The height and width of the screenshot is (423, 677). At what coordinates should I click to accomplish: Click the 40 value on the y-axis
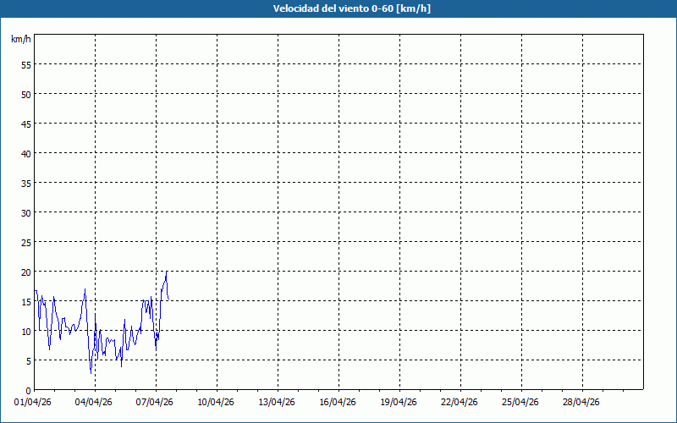(x=26, y=153)
